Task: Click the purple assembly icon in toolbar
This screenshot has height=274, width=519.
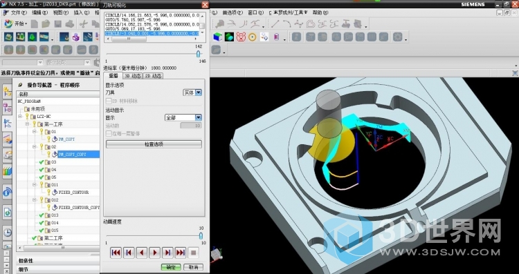Action: click(76, 37)
